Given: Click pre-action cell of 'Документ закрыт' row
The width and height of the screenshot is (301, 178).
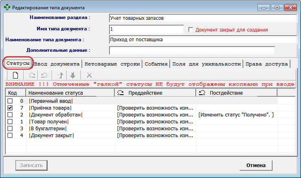Looking at the screenshot, I should coord(155,135).
